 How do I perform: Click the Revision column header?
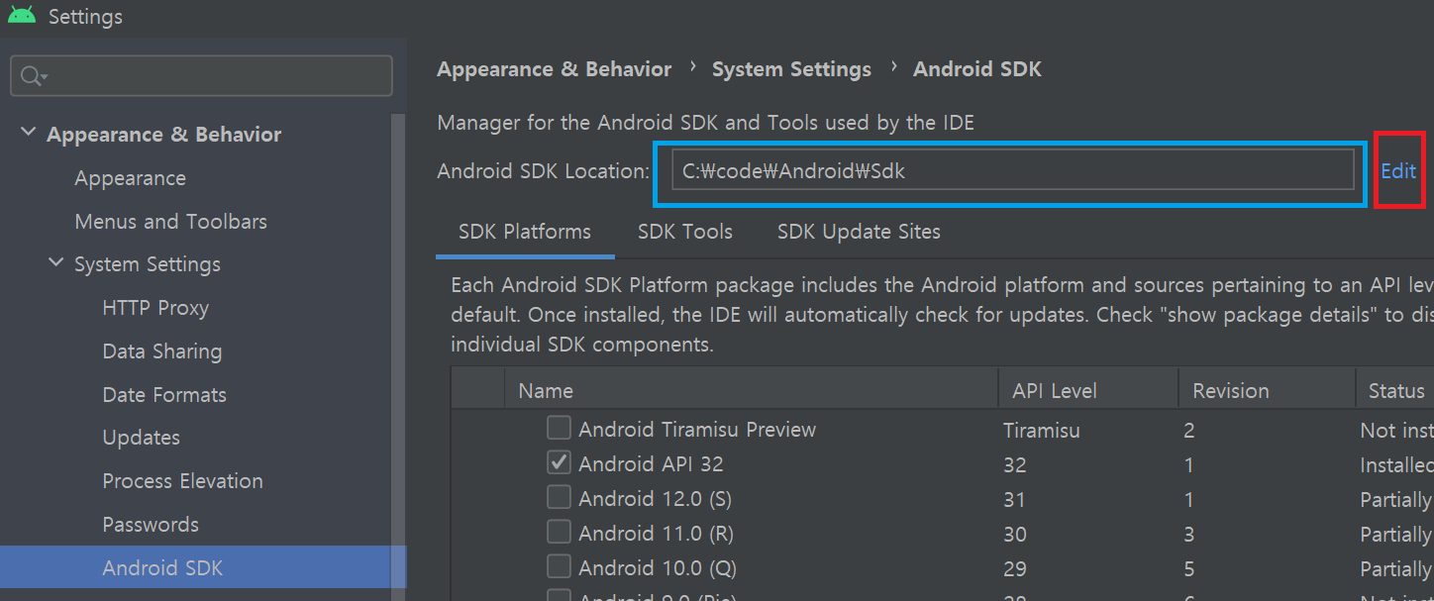(1267, 390)
